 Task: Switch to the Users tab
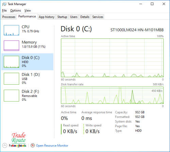click(x=74, y=17)
